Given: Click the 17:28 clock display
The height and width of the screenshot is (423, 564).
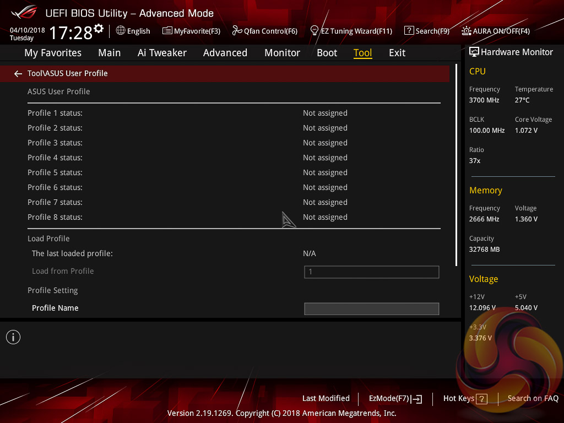Looking at the screenshot, I should pyautogui.click(x=71, y=32).
